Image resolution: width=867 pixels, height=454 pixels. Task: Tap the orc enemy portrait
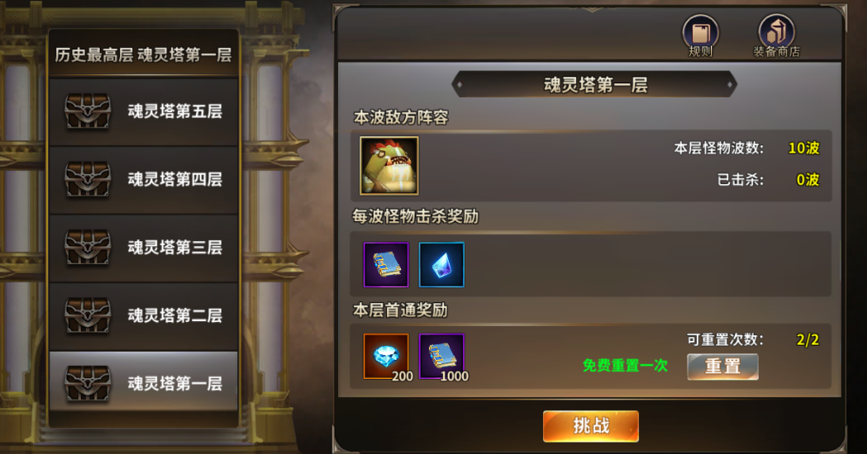(389, 166)
